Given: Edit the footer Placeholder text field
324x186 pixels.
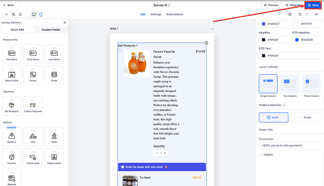Looking at the screenshot, I should click(290, 145).
